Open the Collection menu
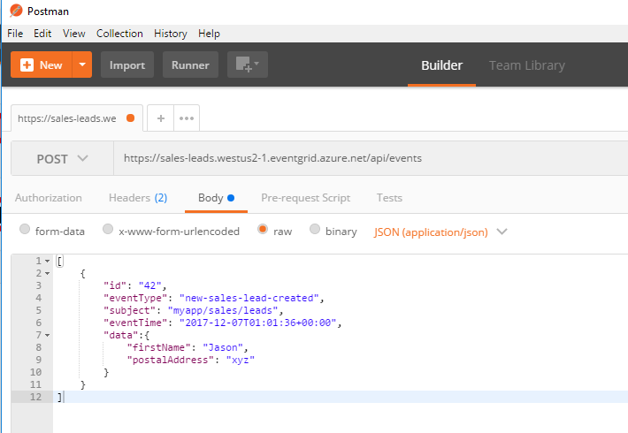 (119, 34)
